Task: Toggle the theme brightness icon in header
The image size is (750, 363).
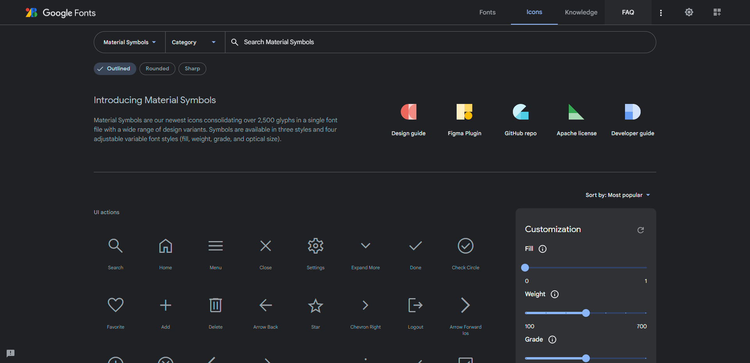Action: 689,12
